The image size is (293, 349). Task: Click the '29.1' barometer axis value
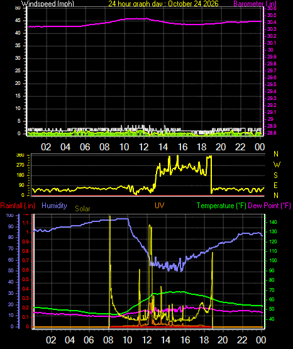coord(272,112)
